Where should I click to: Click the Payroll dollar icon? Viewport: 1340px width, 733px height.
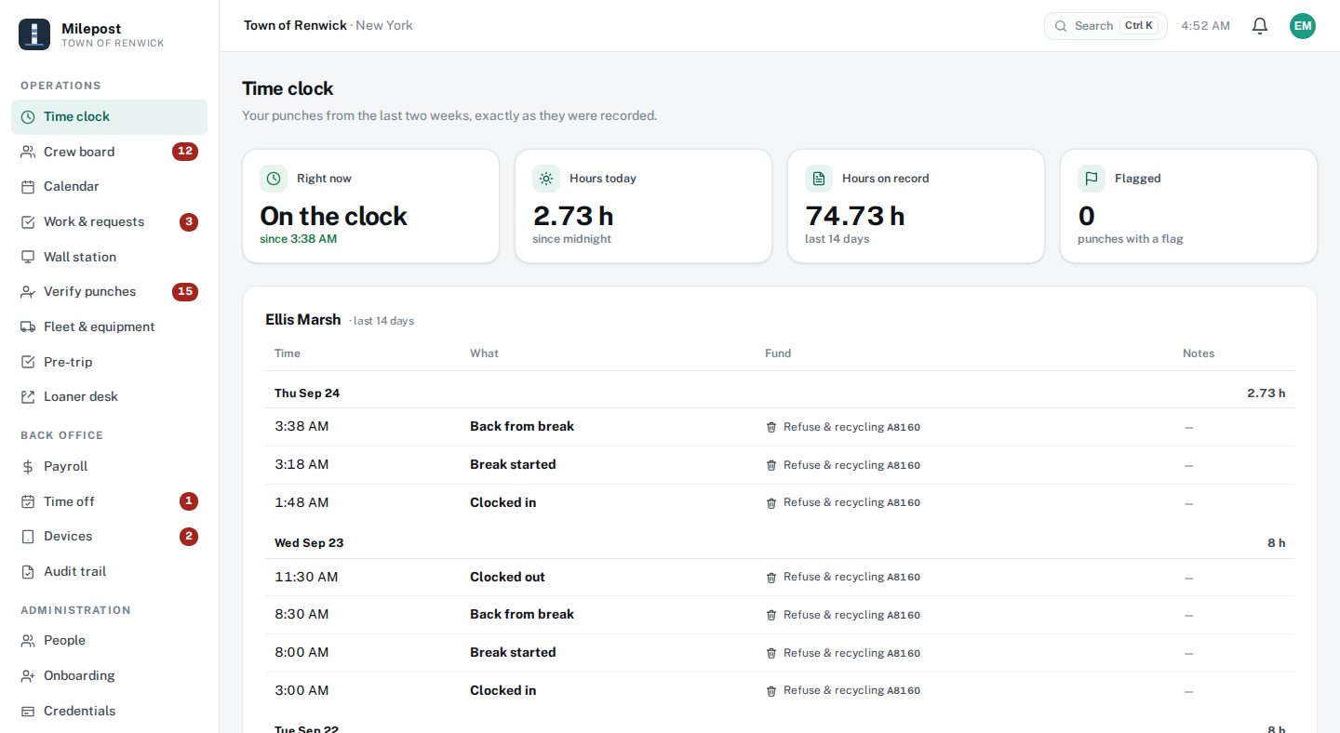pos(28,467)
